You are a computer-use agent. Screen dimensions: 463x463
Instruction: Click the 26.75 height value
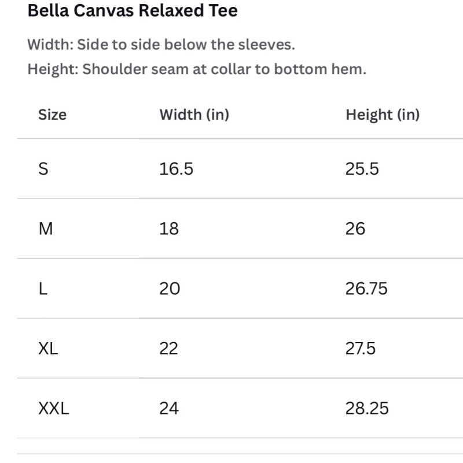[x=366, y=288]
